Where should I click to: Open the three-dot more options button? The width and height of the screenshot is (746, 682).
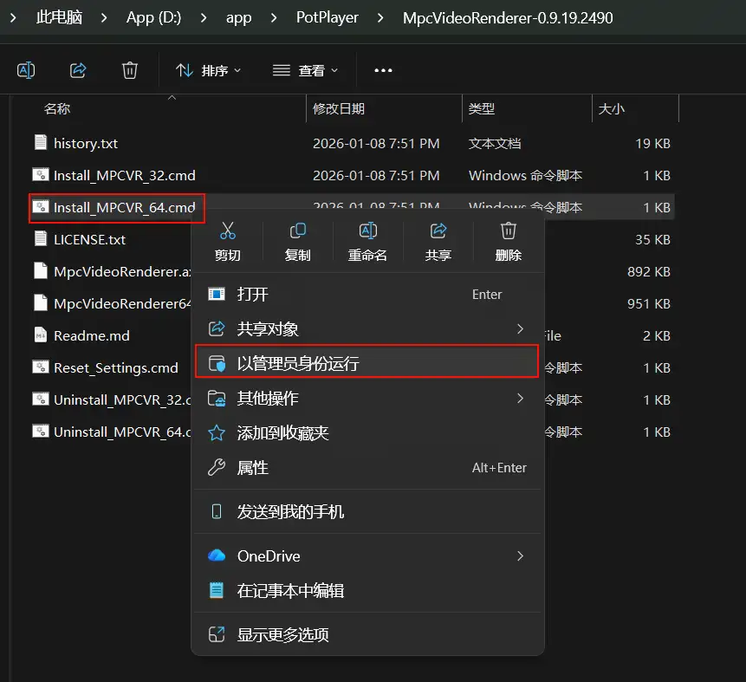383,70
